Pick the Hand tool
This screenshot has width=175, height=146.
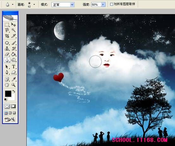[x=7, y=85]
